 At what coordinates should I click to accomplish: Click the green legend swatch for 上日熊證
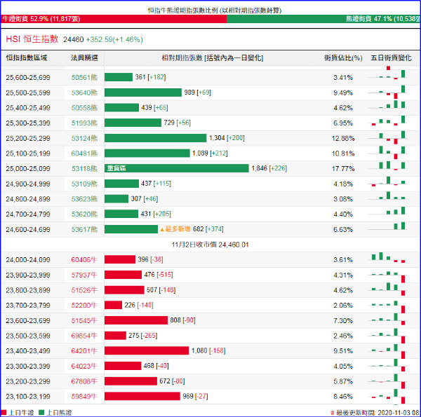pyautogui.click(x=41, y=412)
